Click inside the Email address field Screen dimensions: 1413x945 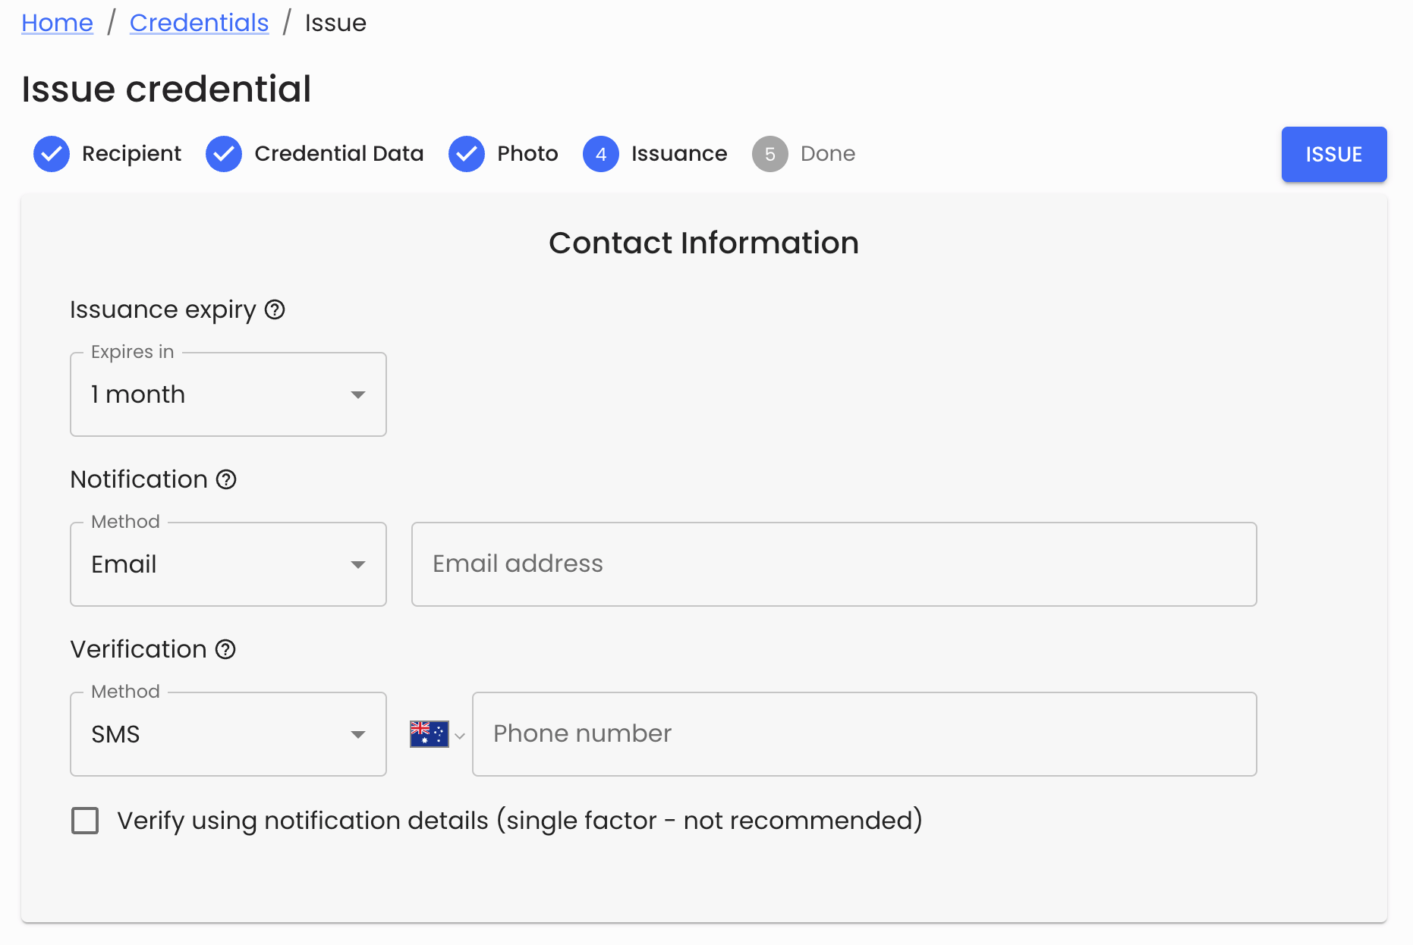click(x=833, y=564)
